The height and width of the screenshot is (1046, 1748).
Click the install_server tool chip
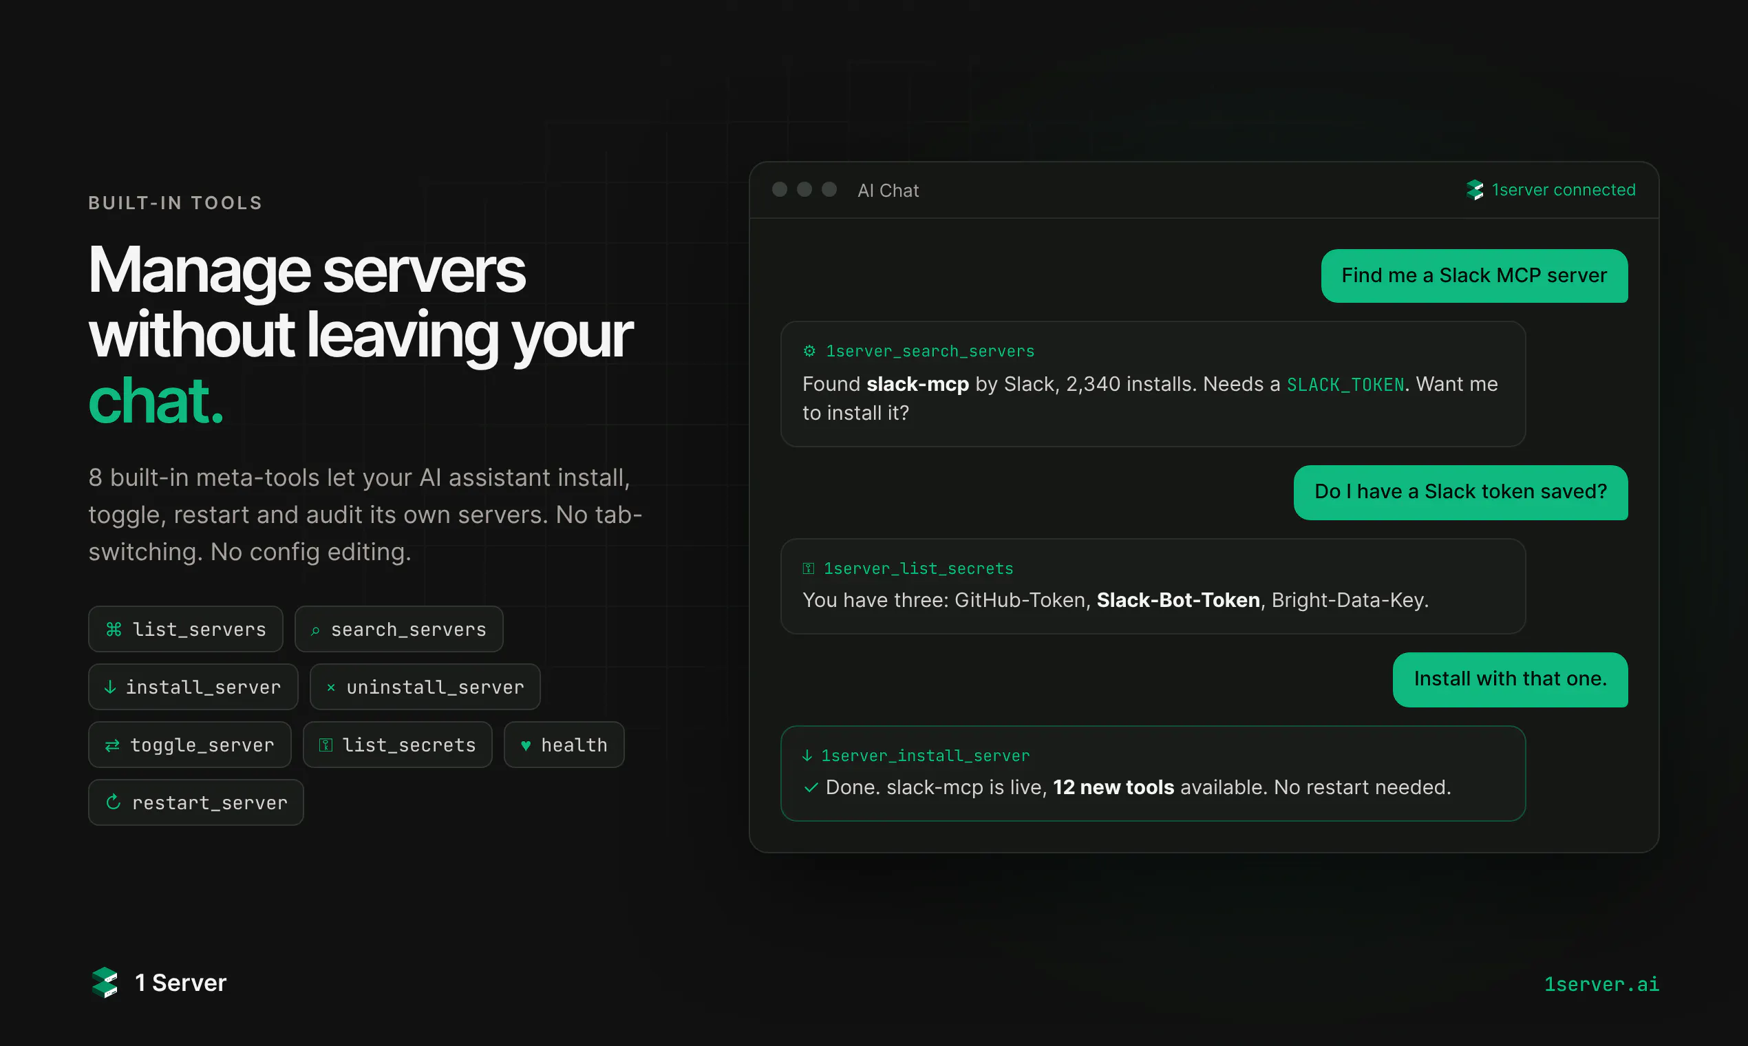click(x=193, y=687)
